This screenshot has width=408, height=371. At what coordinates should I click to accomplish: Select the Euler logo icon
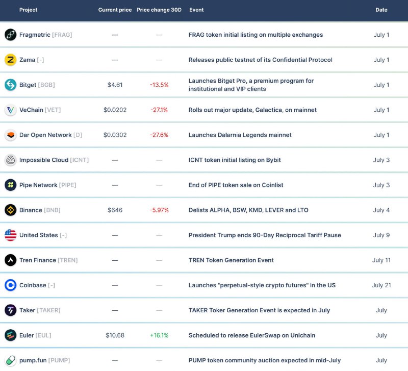point(10,335)
